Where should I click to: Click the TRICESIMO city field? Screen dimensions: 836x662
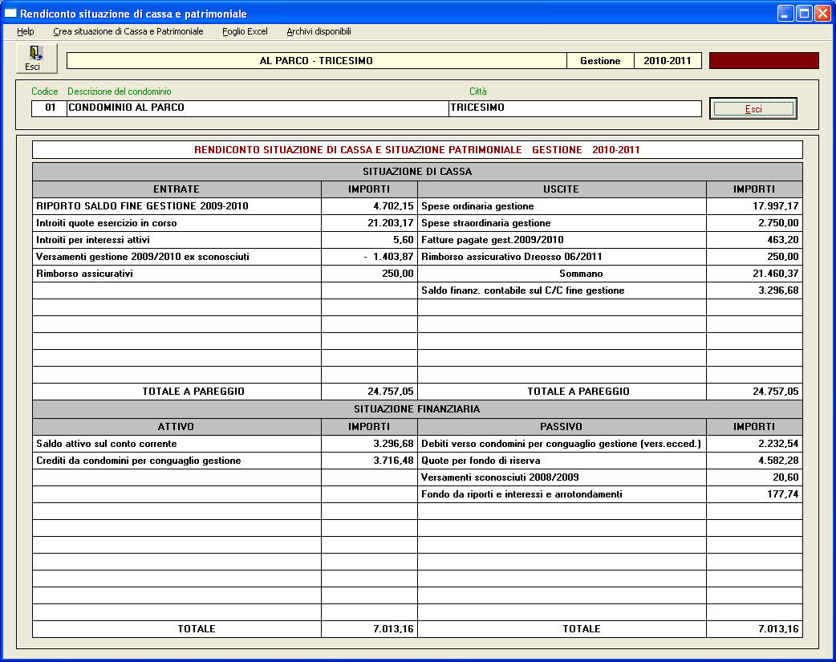tap(575, 108)
